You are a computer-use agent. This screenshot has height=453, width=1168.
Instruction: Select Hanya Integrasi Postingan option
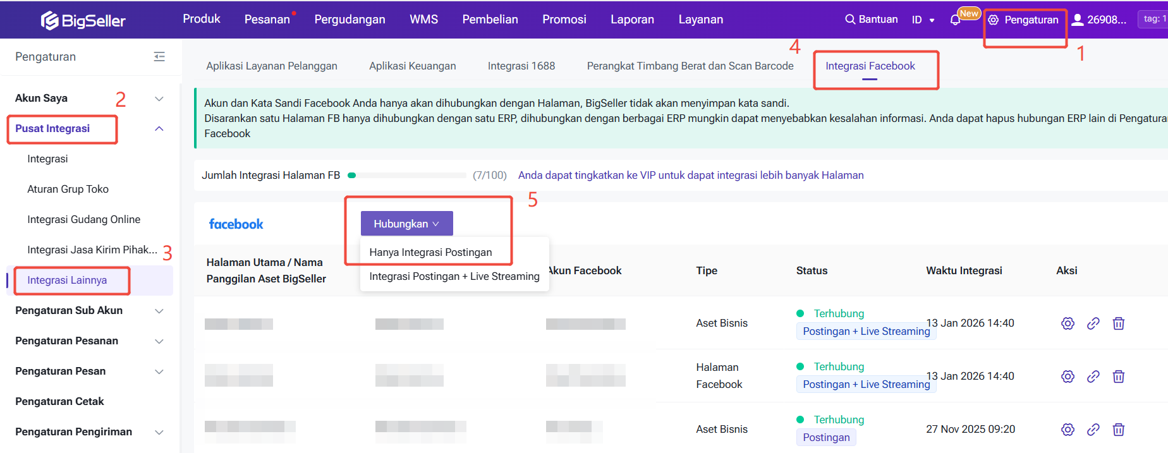[x=430, y=252]
